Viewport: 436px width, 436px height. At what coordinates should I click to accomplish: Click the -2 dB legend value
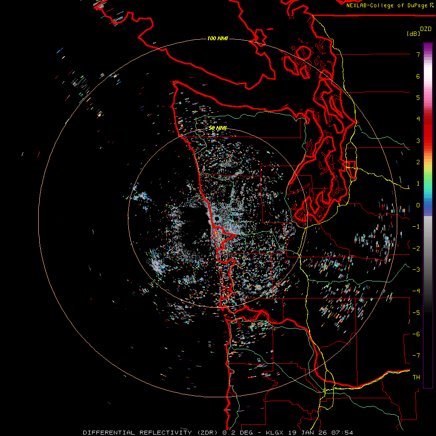point(416,249)
